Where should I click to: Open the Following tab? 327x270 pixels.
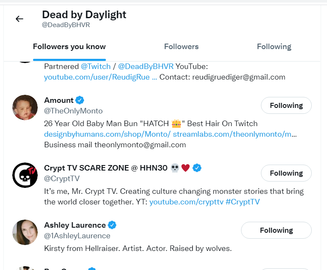274,47
